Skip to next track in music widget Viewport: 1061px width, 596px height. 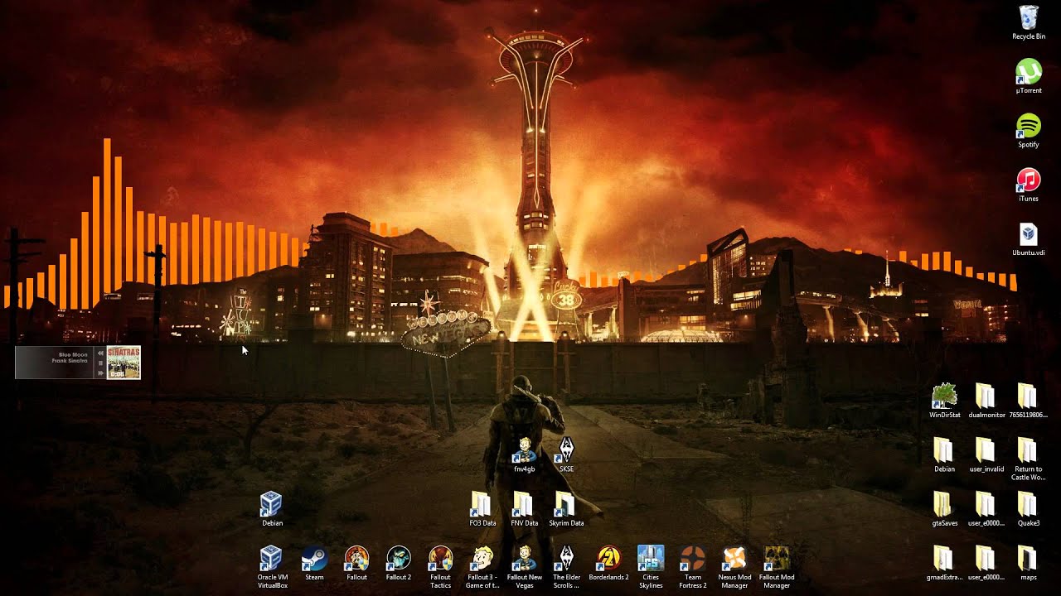[x=101, y=372]
